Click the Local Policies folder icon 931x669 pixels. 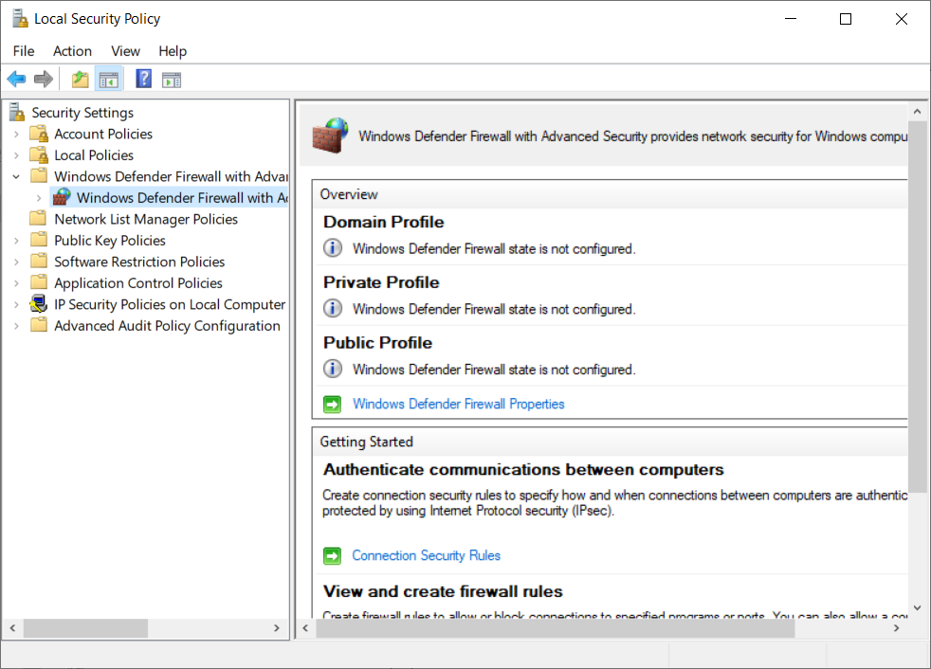point(39,155)
